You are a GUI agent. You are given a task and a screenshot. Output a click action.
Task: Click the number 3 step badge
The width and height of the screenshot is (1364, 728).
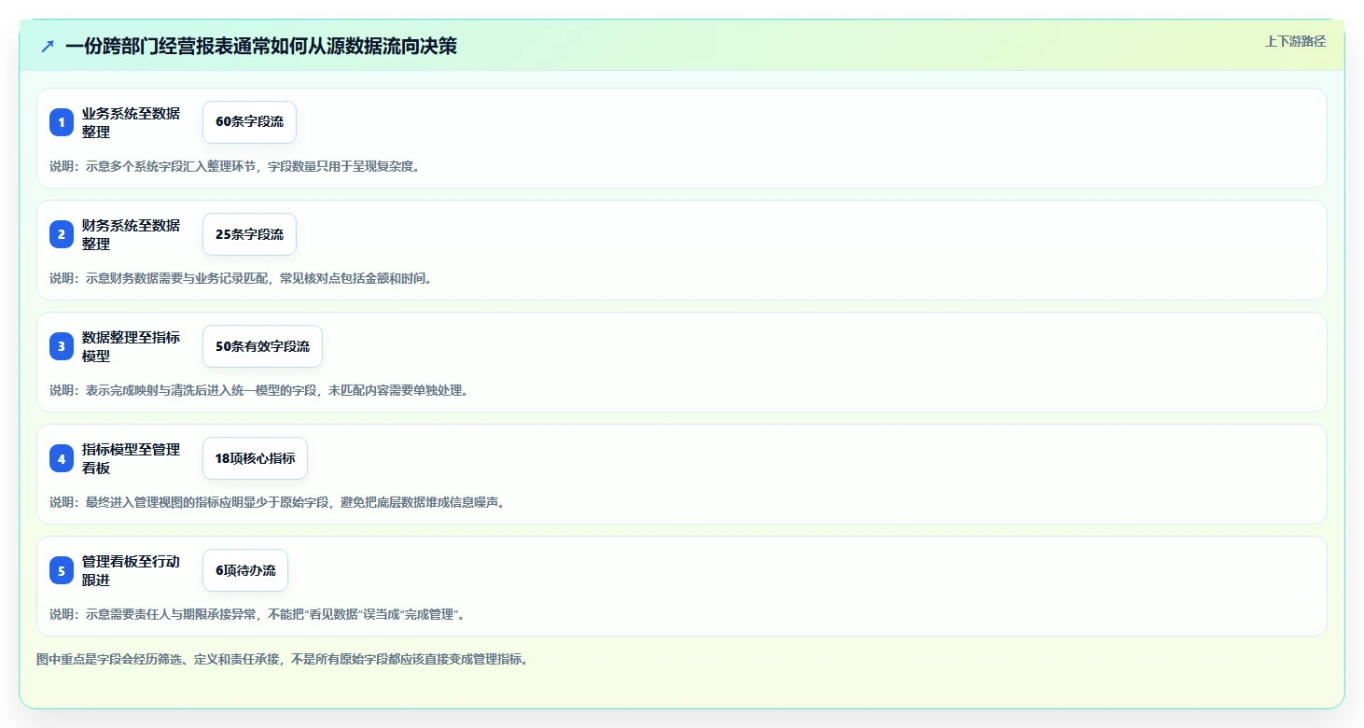pos(62,346)
